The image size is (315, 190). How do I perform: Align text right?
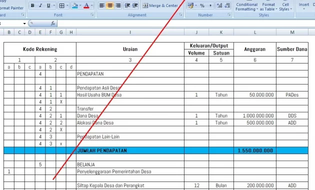[118, 5]
